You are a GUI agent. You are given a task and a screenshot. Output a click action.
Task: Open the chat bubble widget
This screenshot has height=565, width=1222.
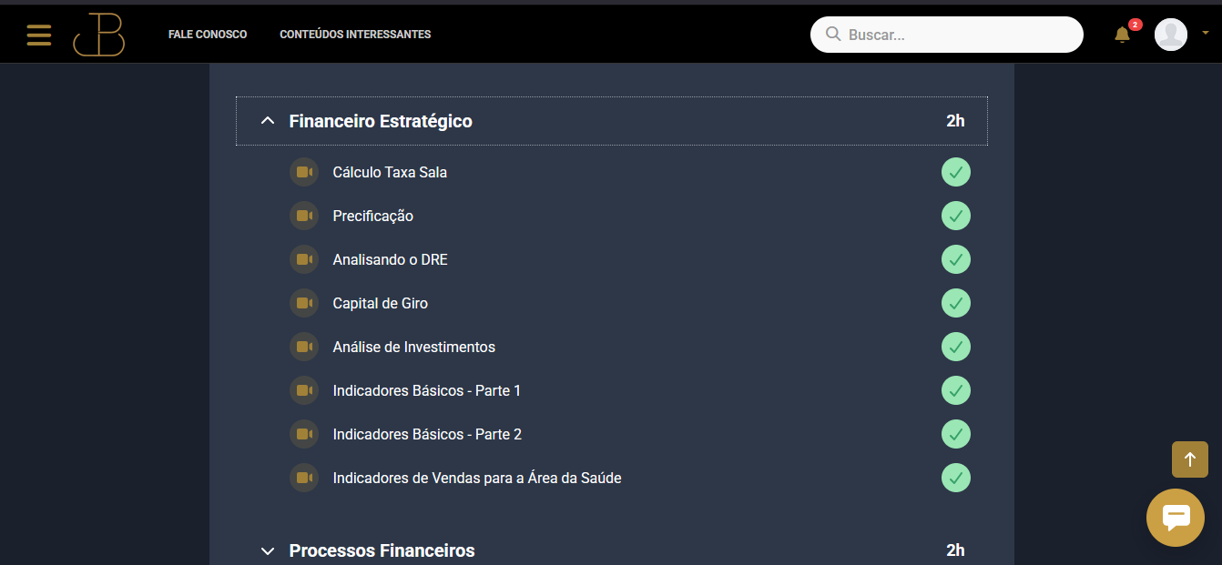1176,518
